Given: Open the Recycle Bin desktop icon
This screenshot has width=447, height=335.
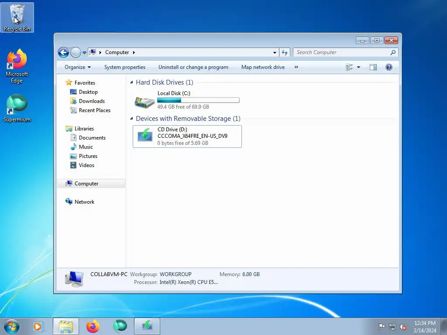Looking at the screenshot, I should pos(17,17).
